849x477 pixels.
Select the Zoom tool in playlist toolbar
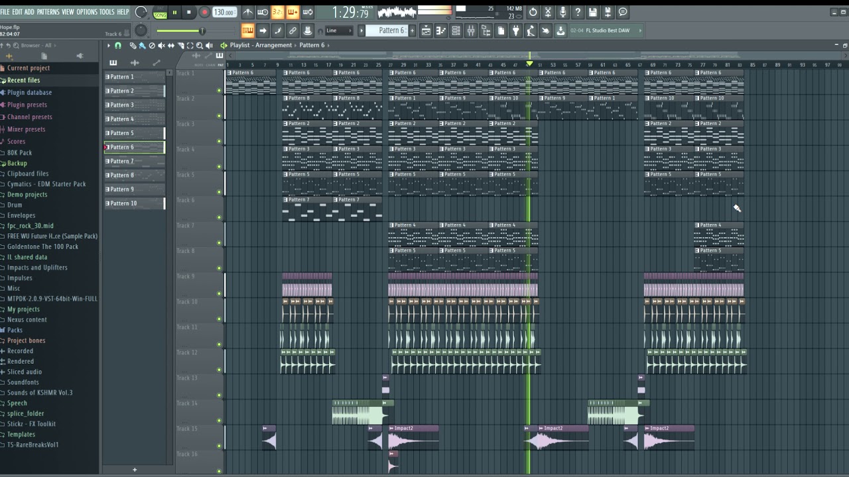point(200,46)
